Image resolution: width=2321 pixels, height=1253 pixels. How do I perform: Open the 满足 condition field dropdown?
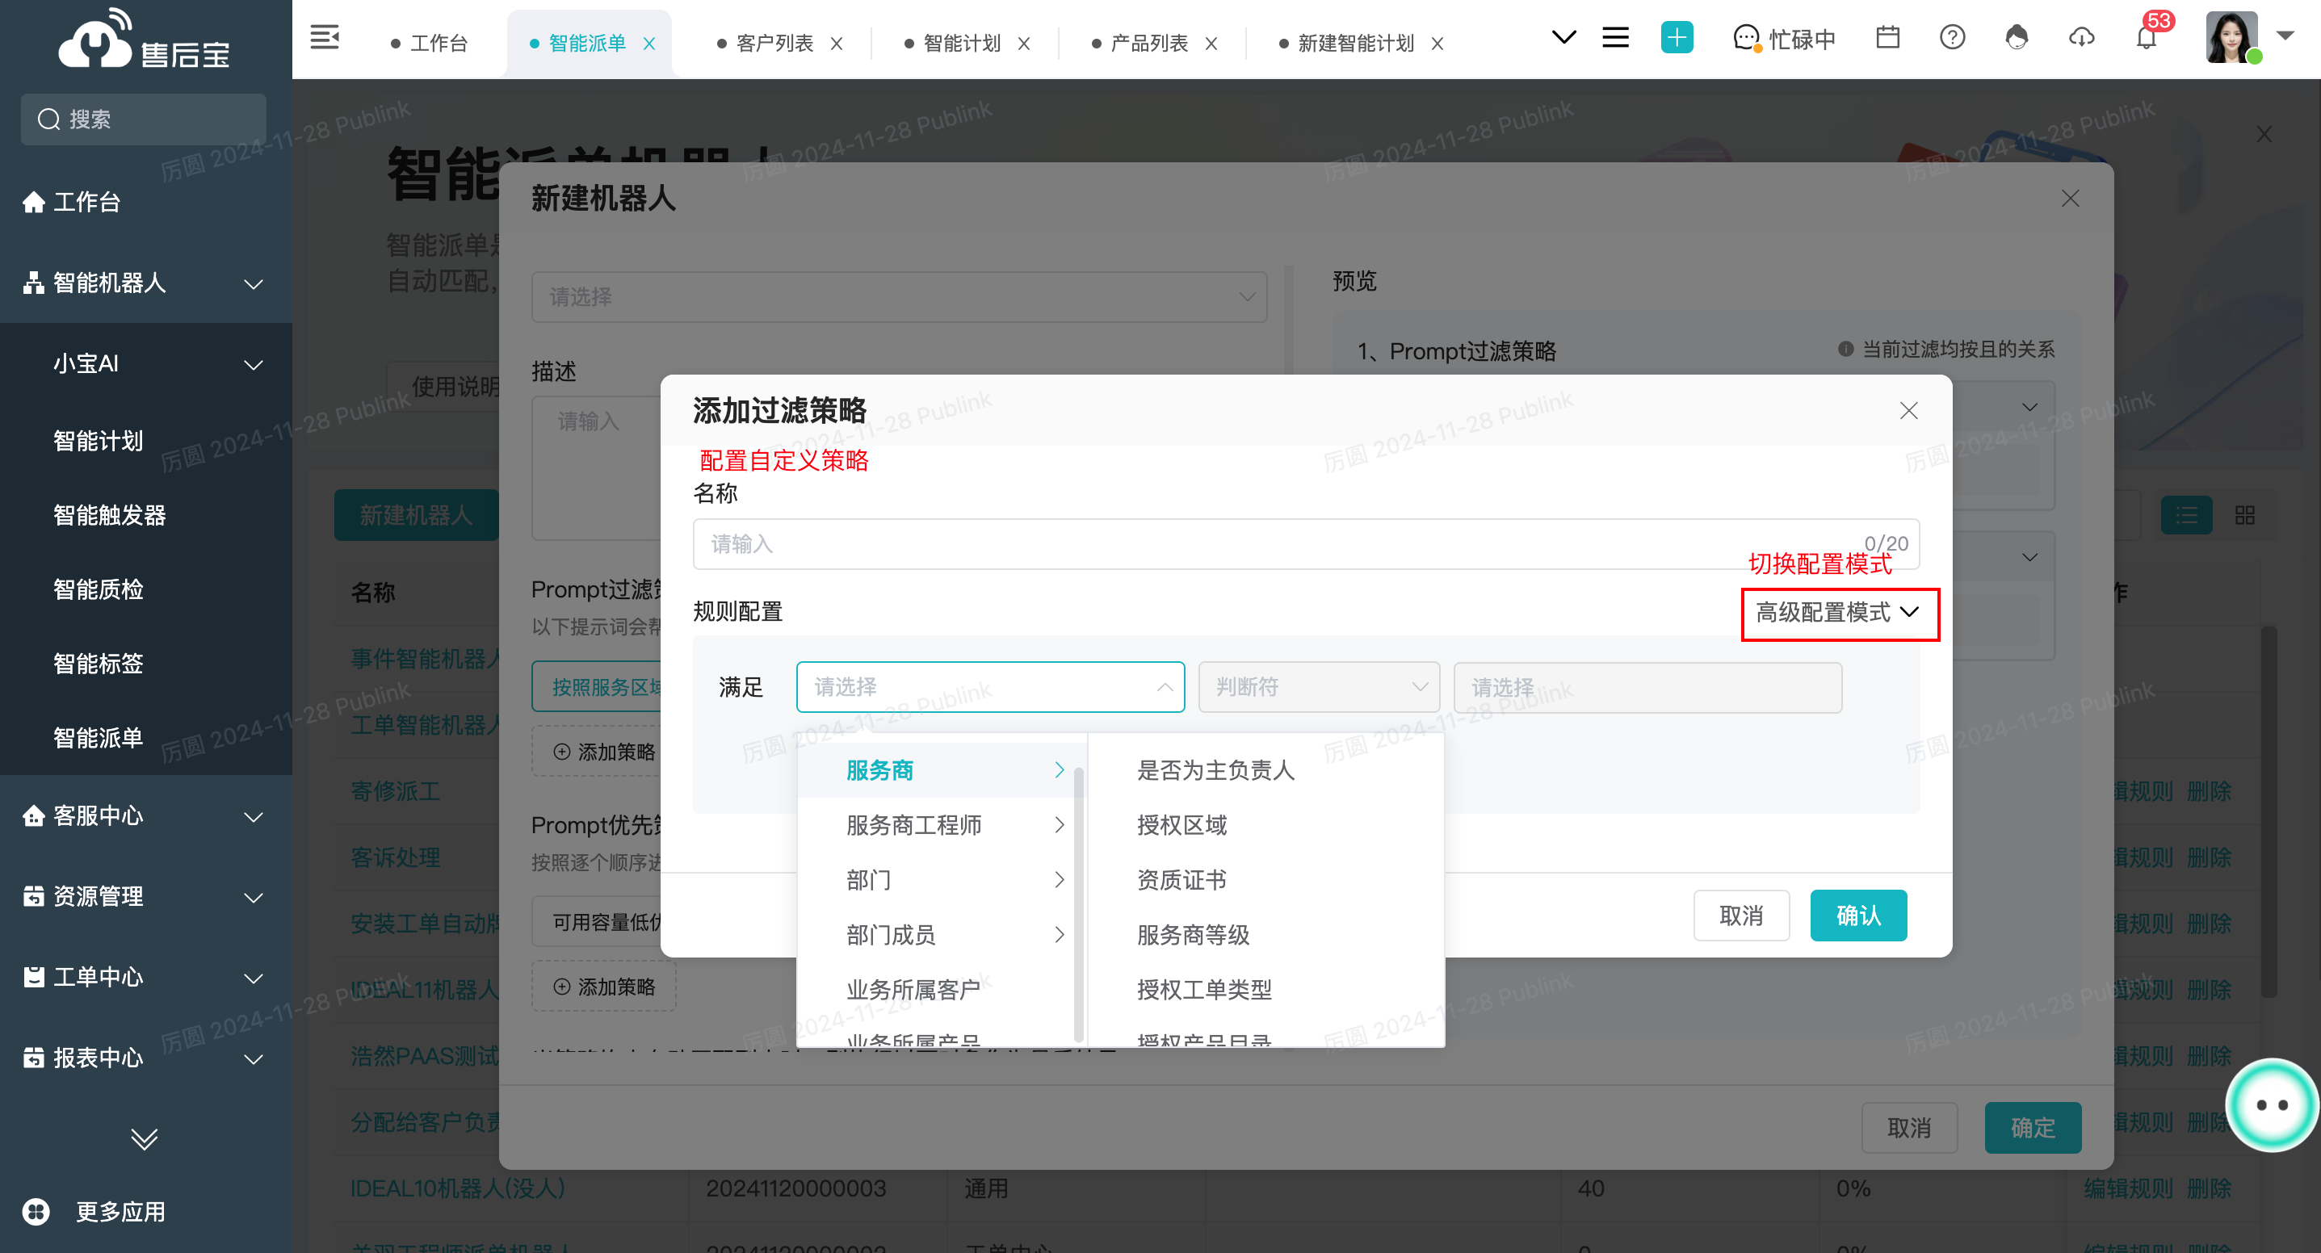(x=989, y=687)
